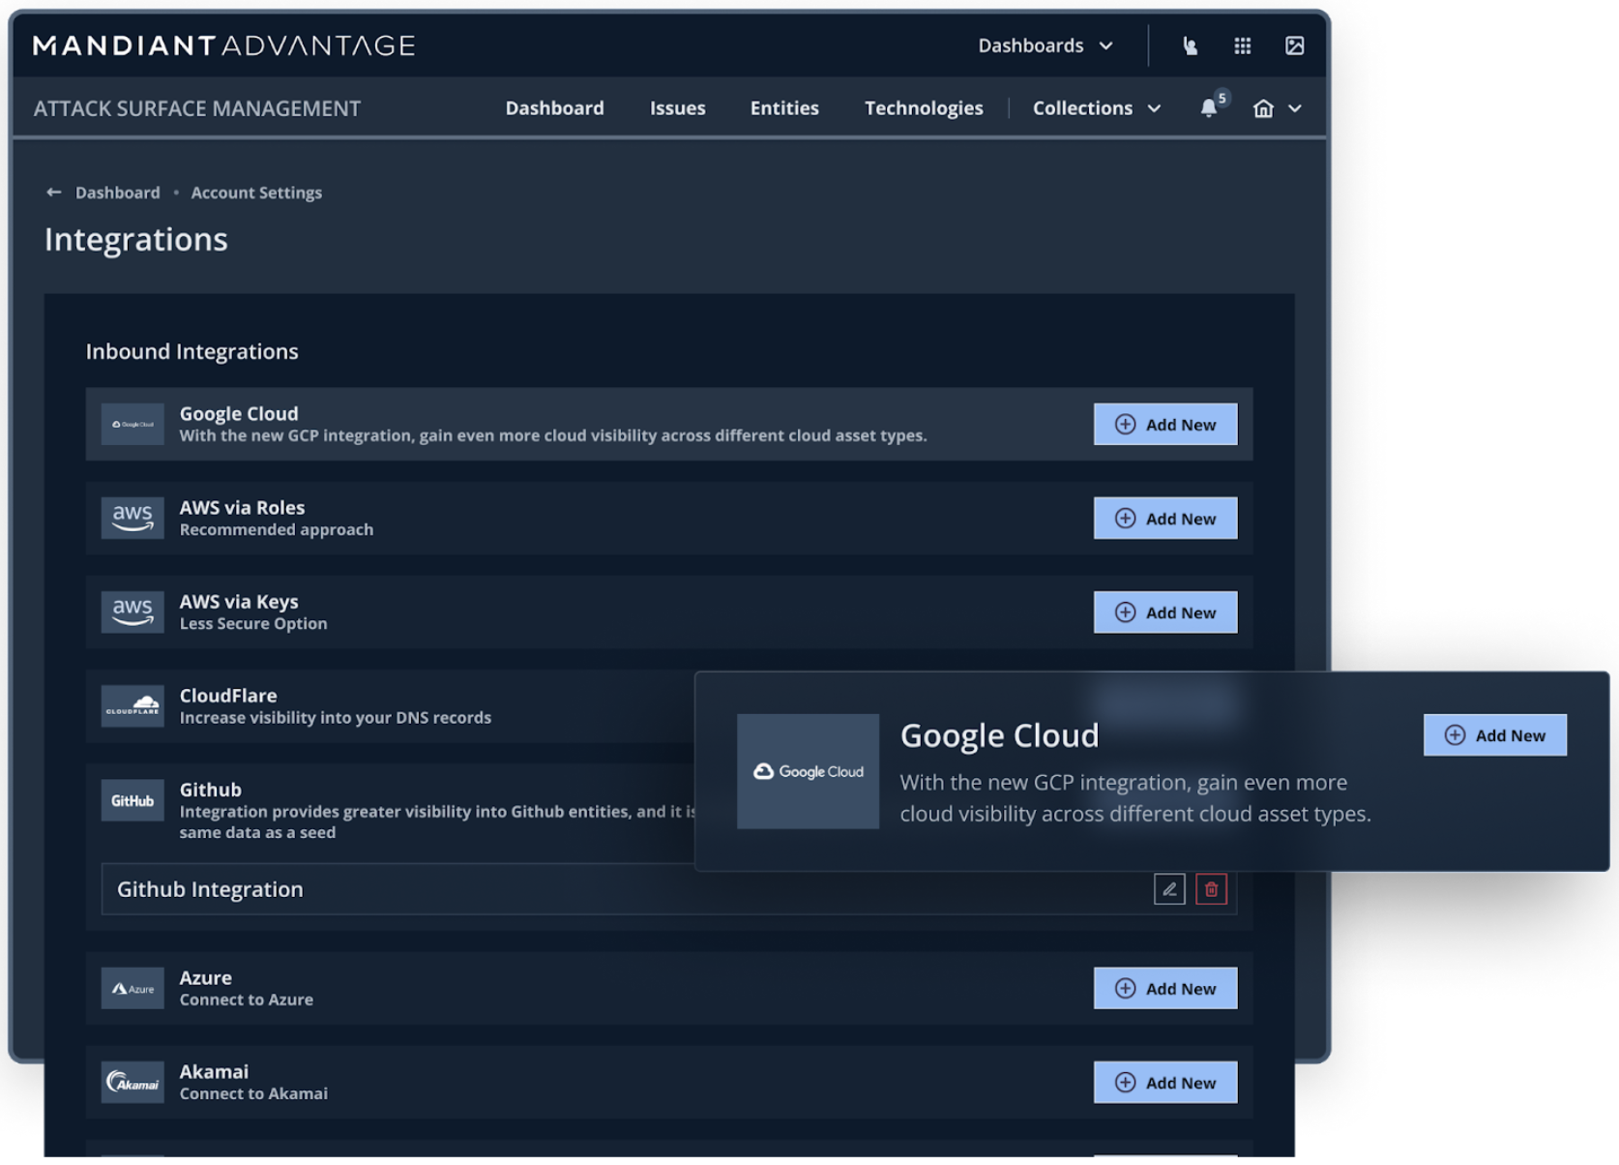This screenshot has width=1619, height=1165.
Task: Click 'Increase visibility into your DNS records'
Action: pyautogui.click(x=336, y=718)
